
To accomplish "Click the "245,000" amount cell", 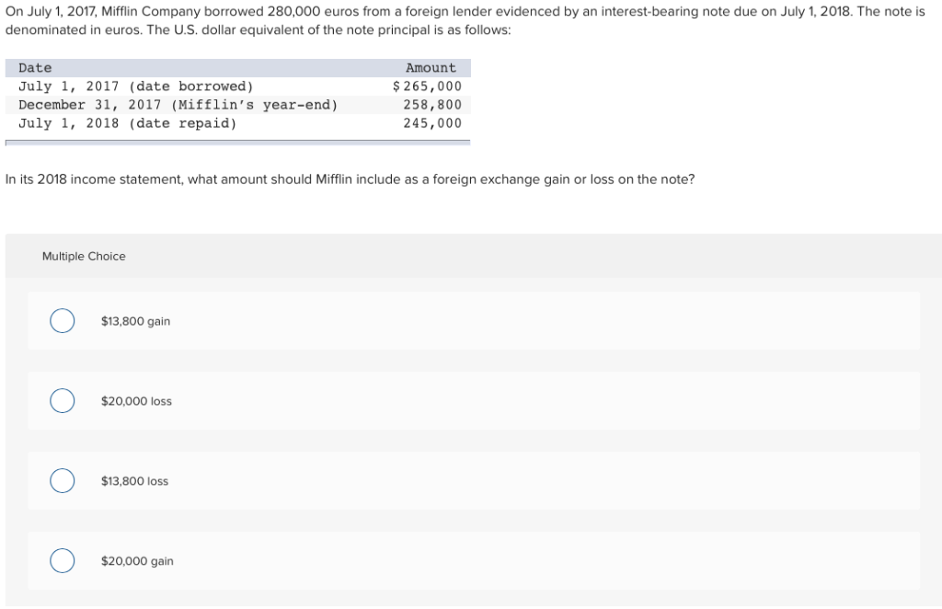I will (437, 122).
